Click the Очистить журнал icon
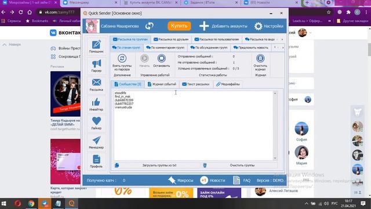Screen dimensions: 371x209 [x=260, y=58]
